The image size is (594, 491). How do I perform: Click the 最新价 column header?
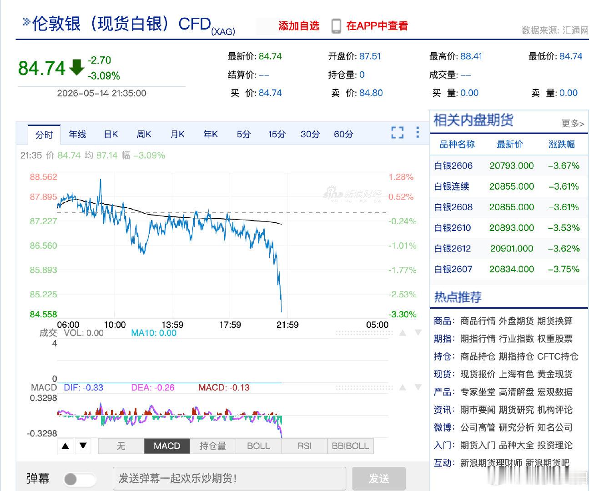coord(510,145)
